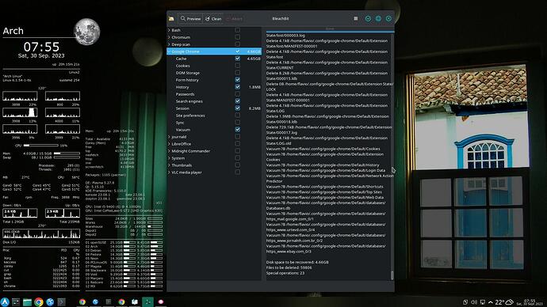The image size is (547, 307).
Task: Uncheck the Cache checkbox
Action: tap(238, 59)
